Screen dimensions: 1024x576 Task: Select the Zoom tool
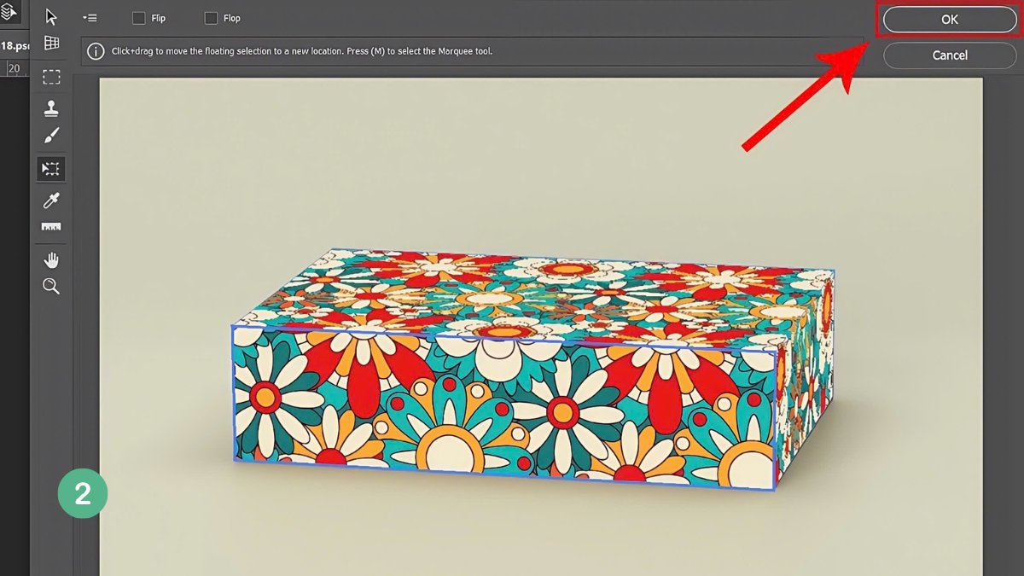51,286
